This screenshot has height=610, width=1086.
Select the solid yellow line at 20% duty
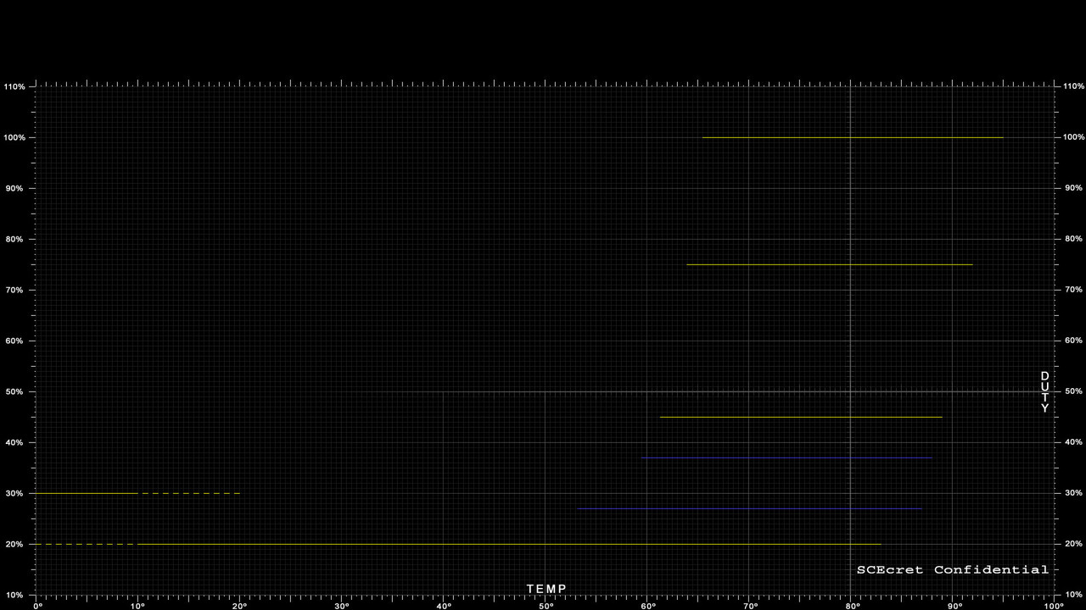click(x=509, y=544)
